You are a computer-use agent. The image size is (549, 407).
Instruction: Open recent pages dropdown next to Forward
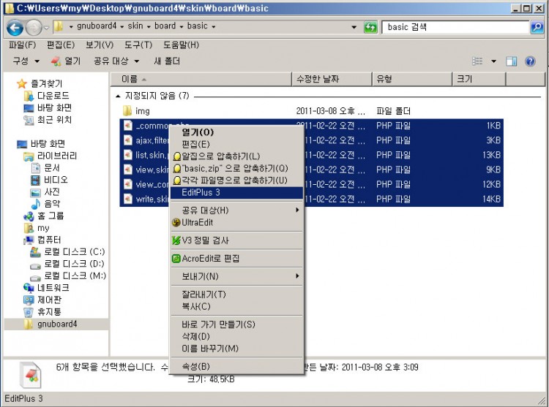[46, 28]
